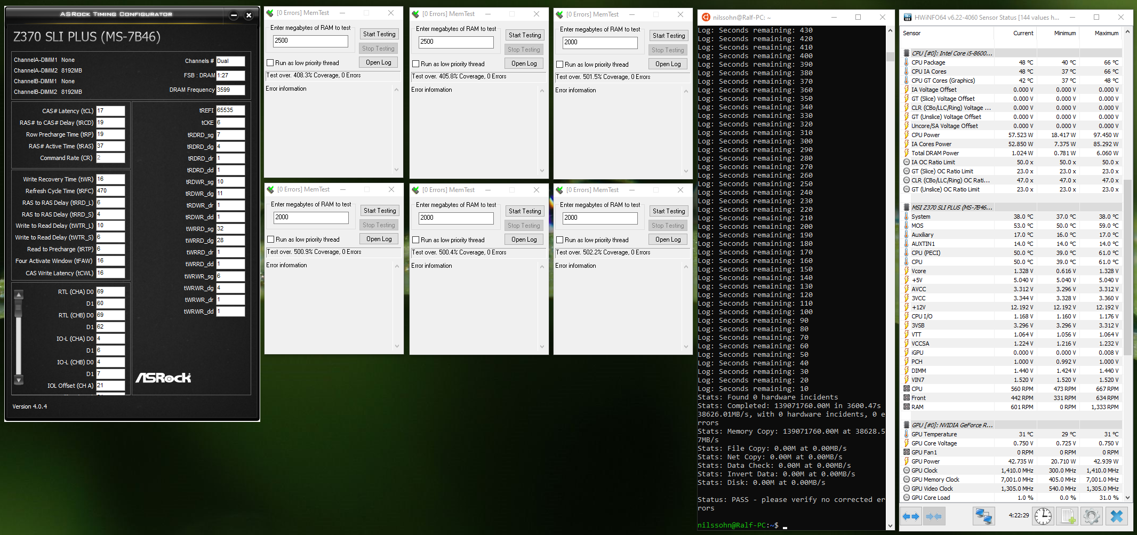Minimize the ASRock Timing Configurator window
Viewport: 1137px width, 535px height.
click(234, 15)
